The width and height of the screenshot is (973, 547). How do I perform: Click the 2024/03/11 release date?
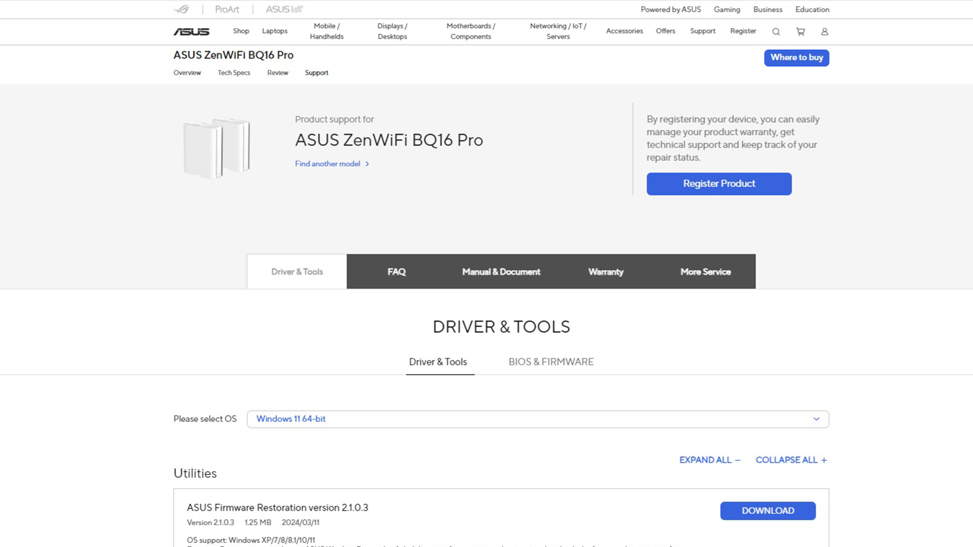click(x=300, y=522)
